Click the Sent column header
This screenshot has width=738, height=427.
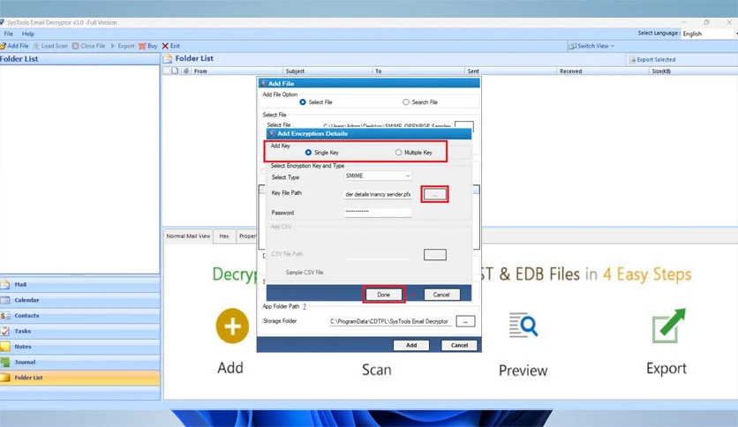pyautogui.click(x=473, y=71)
